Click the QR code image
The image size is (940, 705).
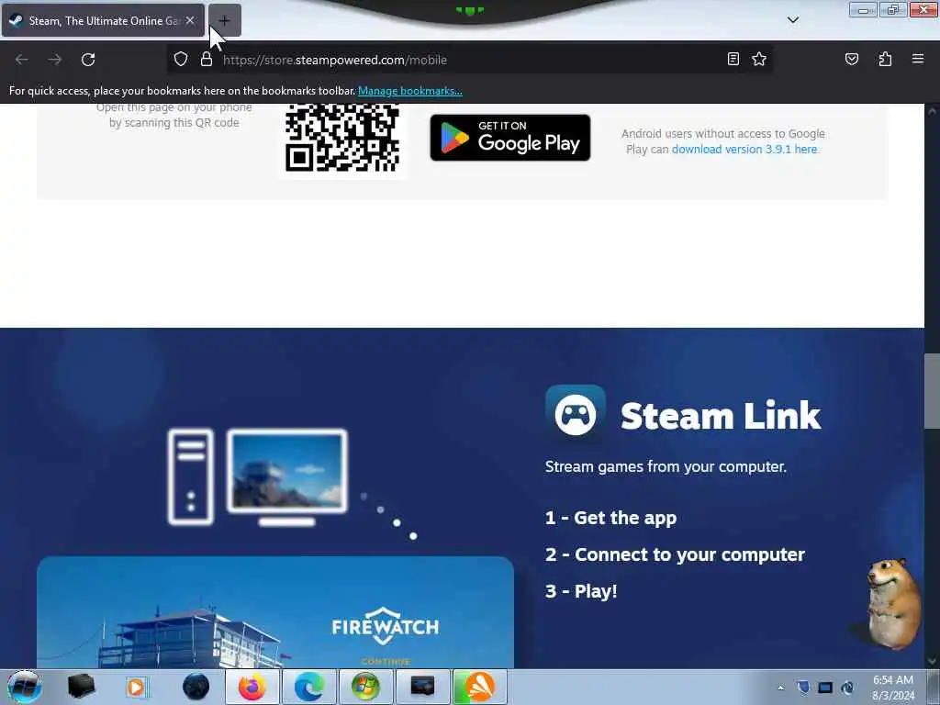coord(342,139)
